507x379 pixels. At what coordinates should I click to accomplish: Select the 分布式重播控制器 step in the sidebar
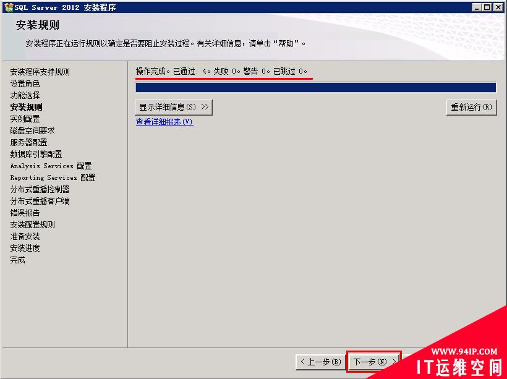pyautogui.click(x=40, y=189)
